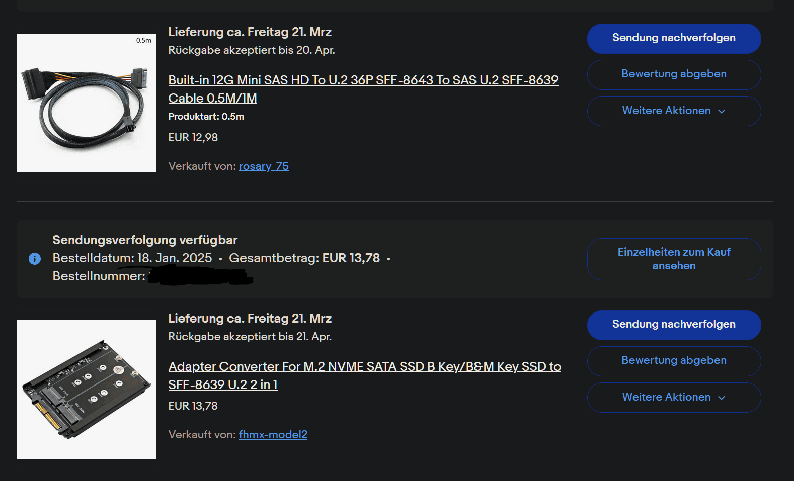Click the EUR 12,98 cable price

193,138
